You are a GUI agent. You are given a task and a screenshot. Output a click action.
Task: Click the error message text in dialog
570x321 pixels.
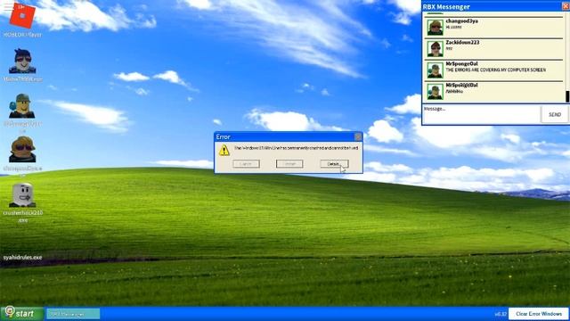(296, 148)
